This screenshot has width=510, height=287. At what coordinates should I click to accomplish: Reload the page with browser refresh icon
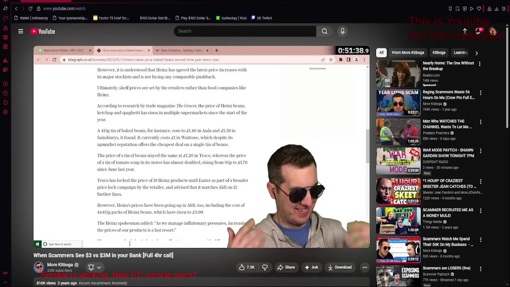pyautogui.click(x=30, y=8)
